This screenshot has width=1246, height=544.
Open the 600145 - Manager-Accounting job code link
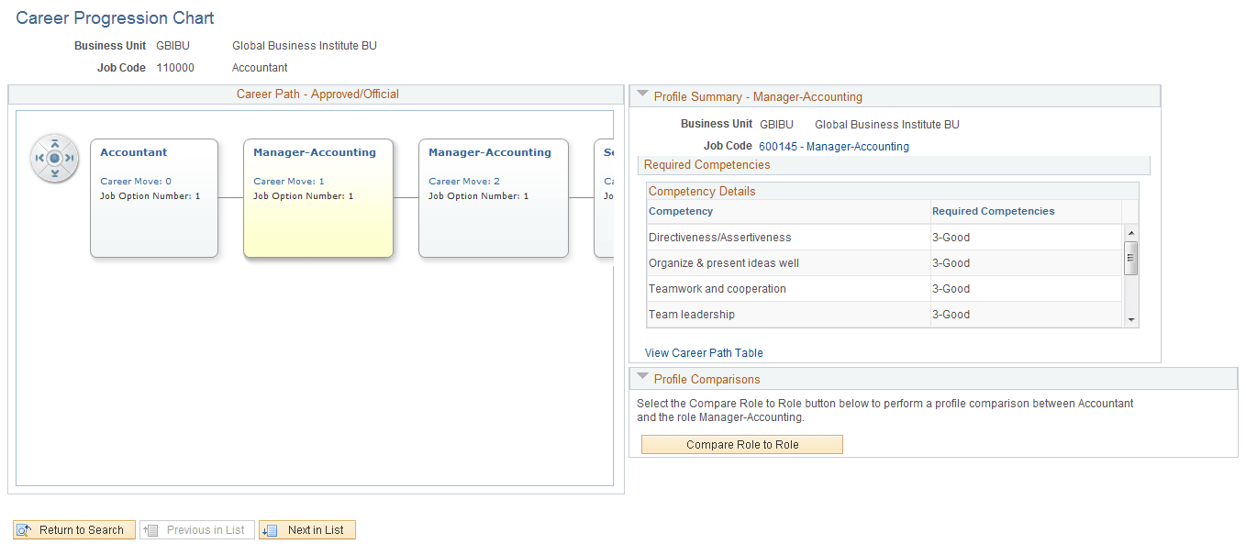tap(834, 147)
